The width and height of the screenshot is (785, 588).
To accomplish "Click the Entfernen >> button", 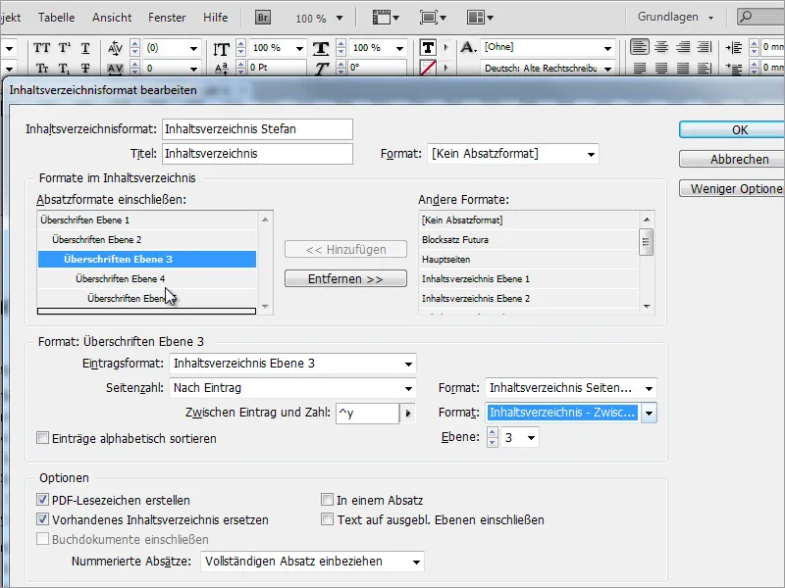I will (345, 279).
